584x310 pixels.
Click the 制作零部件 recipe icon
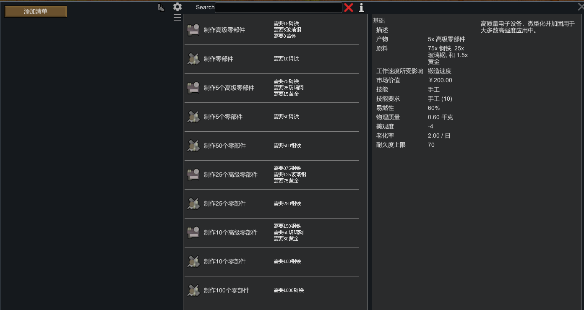point(193,59)
